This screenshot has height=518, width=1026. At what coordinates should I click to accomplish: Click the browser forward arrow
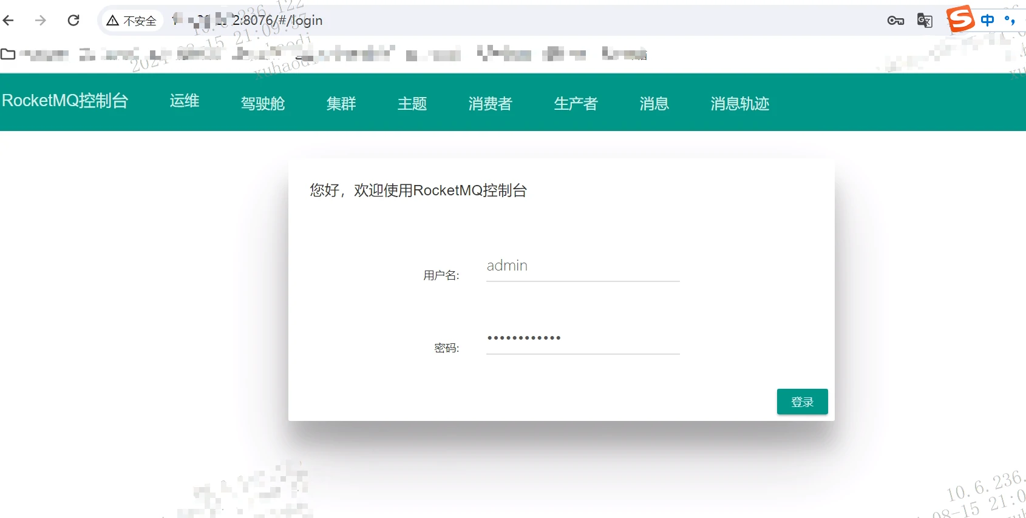[41, 21]
